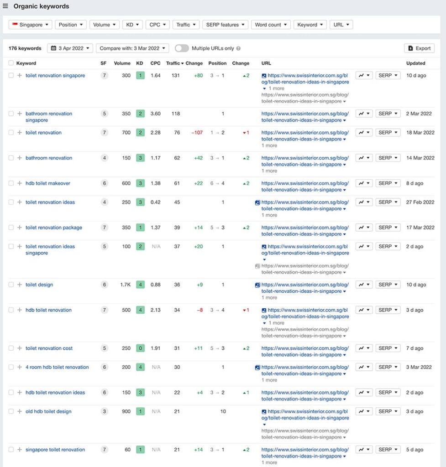
Task: Open the position history chart for toilet design
Action: [364, 285]
